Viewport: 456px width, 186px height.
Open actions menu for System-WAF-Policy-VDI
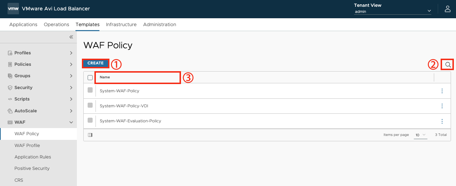coord(442,106)
